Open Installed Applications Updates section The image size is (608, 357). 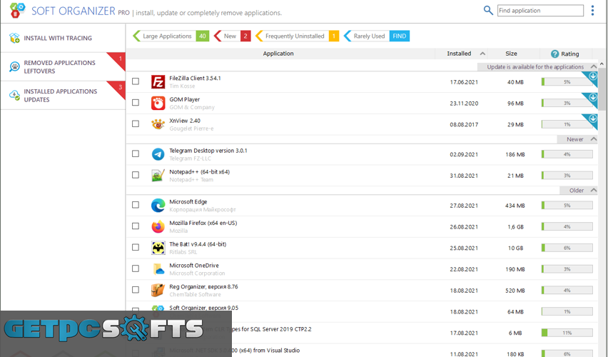(63, 95)
